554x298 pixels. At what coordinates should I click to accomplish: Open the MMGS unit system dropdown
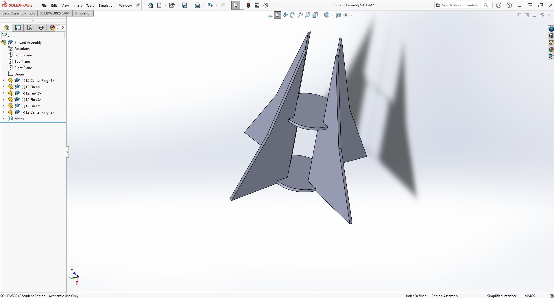541,296
